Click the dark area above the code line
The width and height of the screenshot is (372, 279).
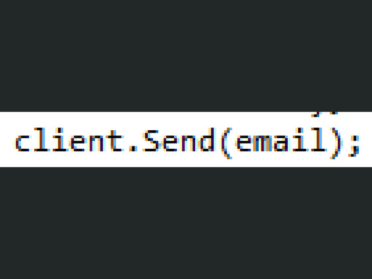pos(186,56)
